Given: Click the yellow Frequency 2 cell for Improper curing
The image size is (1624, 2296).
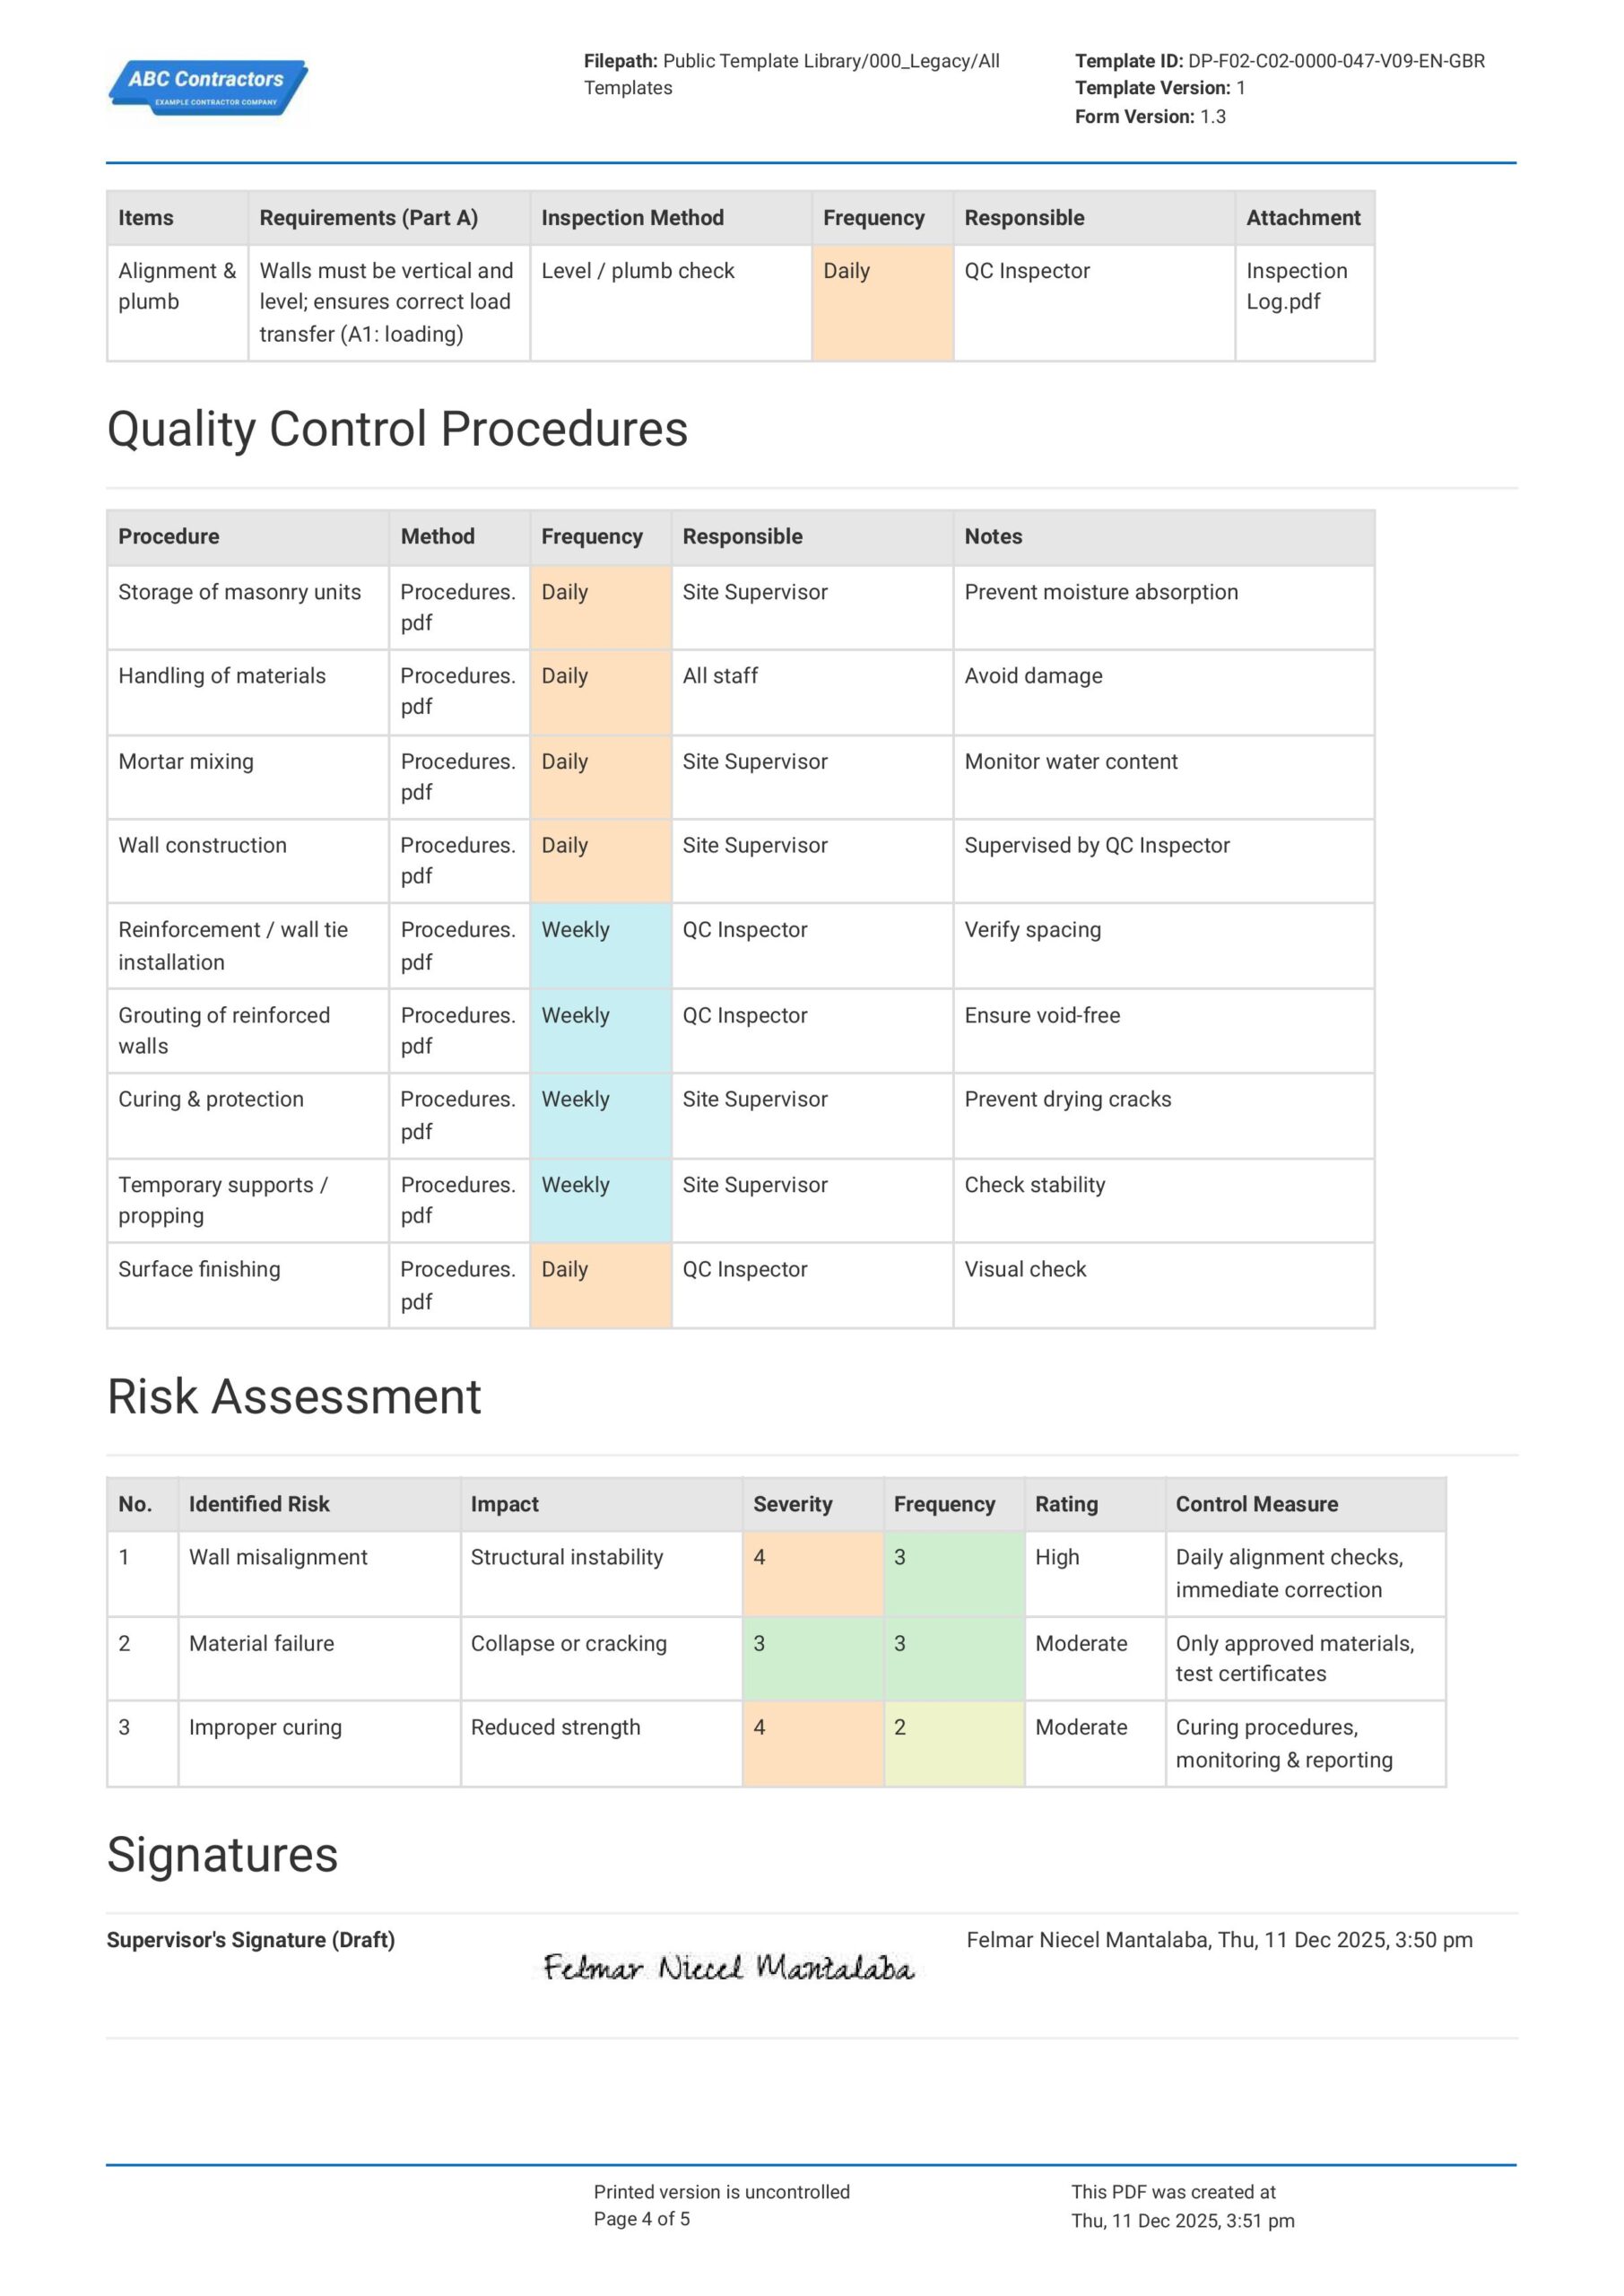Looking at the screenshot, I should click(953, 1742).
